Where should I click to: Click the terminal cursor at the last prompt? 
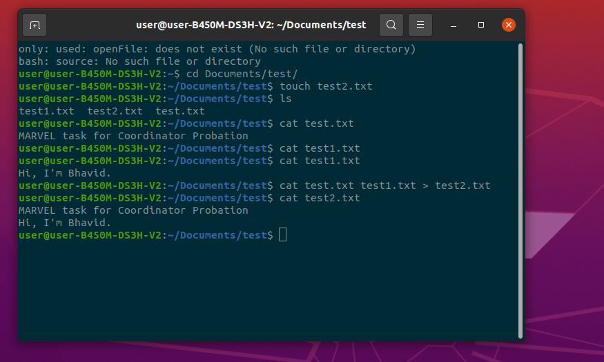(x=282, y=234)
